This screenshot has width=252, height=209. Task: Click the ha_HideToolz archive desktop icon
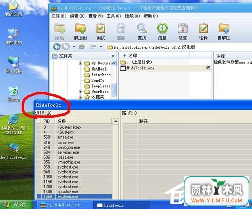[13, 151]
